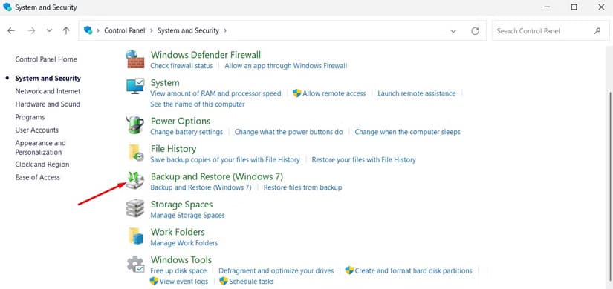Select System and Security in sidebar
The image size is (613, 289).
coord(48,78)
